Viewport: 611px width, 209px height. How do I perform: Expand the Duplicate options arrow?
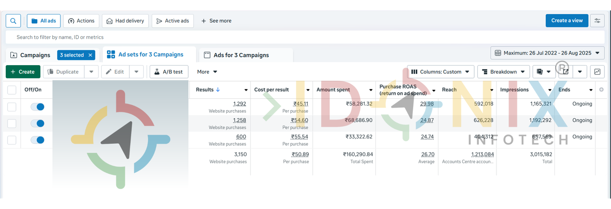[x=91, y=72]
